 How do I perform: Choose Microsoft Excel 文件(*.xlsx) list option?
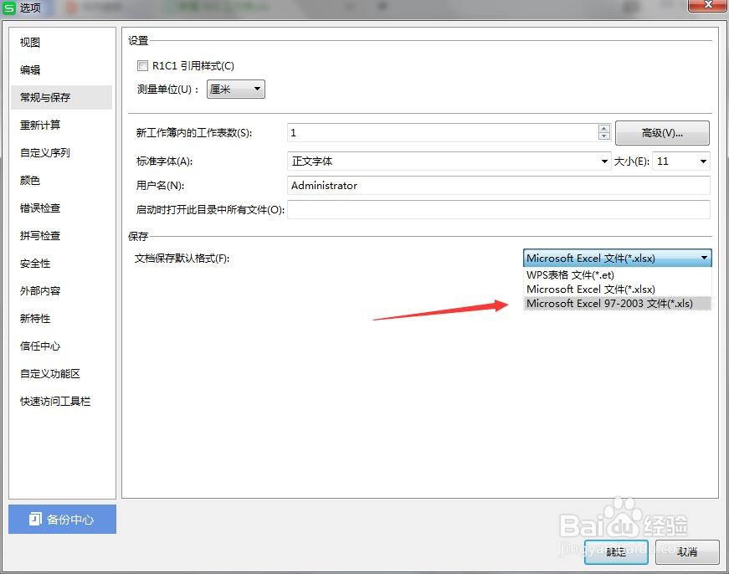click(x=617, y=289)
